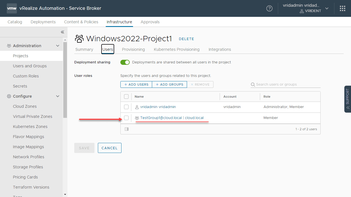Open the help question mark icon
This screenshot has height=197, width=351.
(269, 8)
